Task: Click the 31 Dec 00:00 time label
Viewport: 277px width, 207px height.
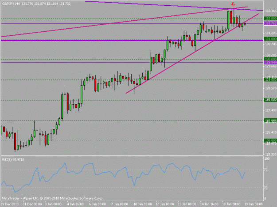Action: (32, 204)
